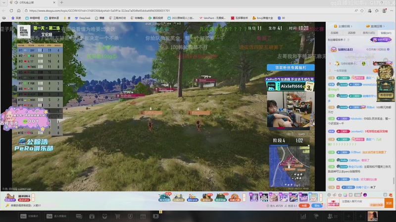Open the 烽火行动 activity icon

164,198
